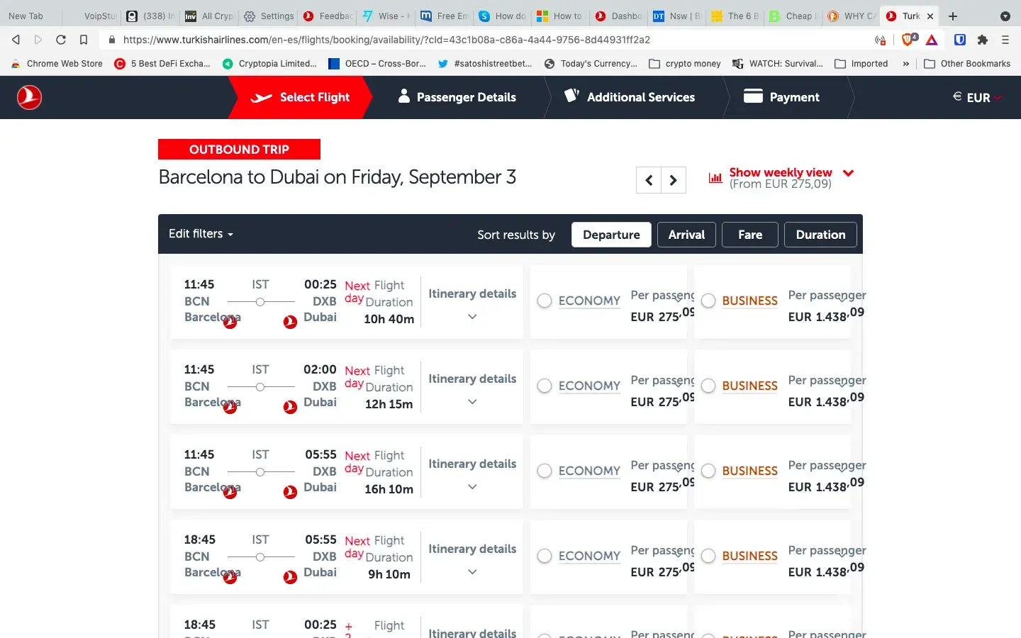This screenshot has height=638, width=1021.
Task: Choose Economy fare for 18:45 to 05:55 flight
Action: click(545, 556)
